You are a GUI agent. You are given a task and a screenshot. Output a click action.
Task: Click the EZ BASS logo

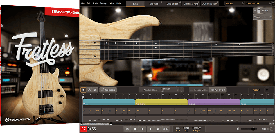88,129
